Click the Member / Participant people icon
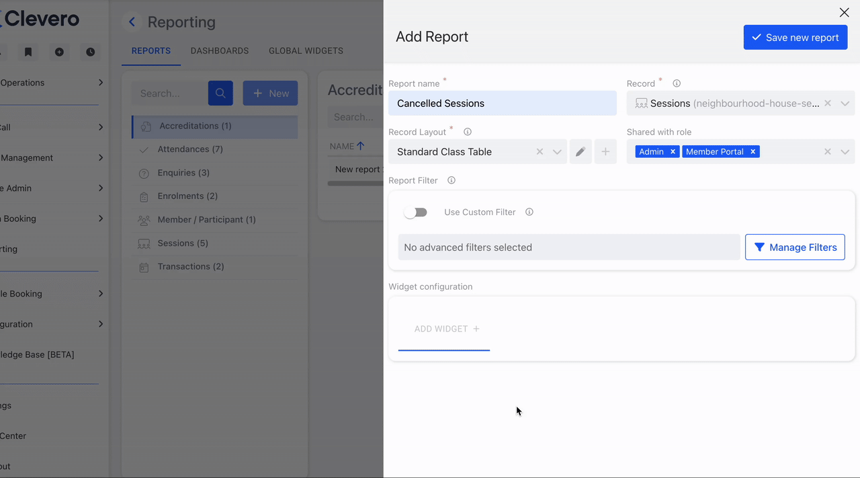 [x=144, y=221]
